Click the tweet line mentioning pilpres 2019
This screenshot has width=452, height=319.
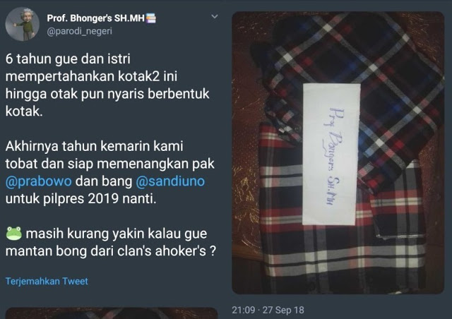81,198
